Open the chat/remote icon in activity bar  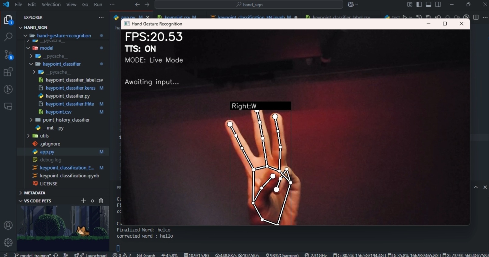[8, 107]
